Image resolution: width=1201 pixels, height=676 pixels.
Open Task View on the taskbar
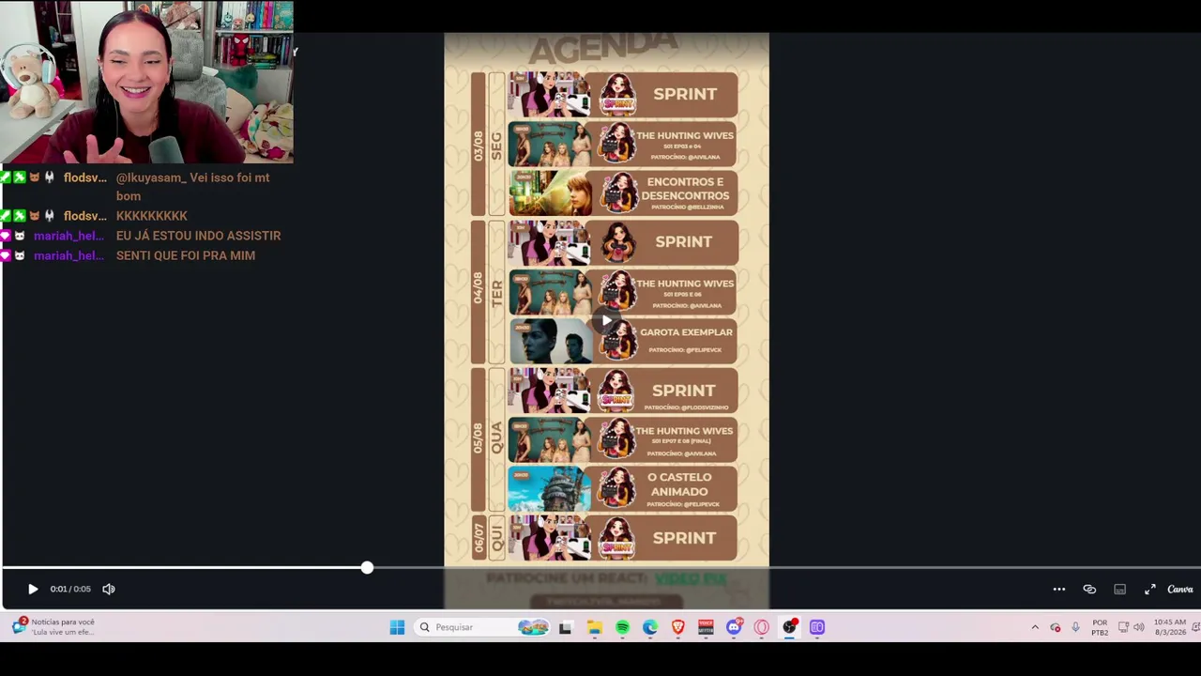(x=565, y=627)
